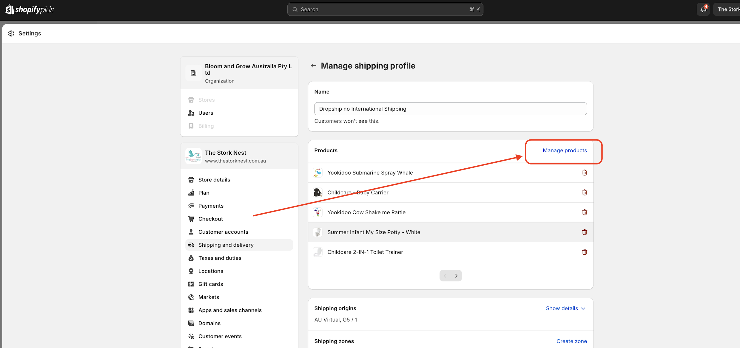Click the Settings gear icon
This screenshot has height=348, width=740.
click(11, 33)
